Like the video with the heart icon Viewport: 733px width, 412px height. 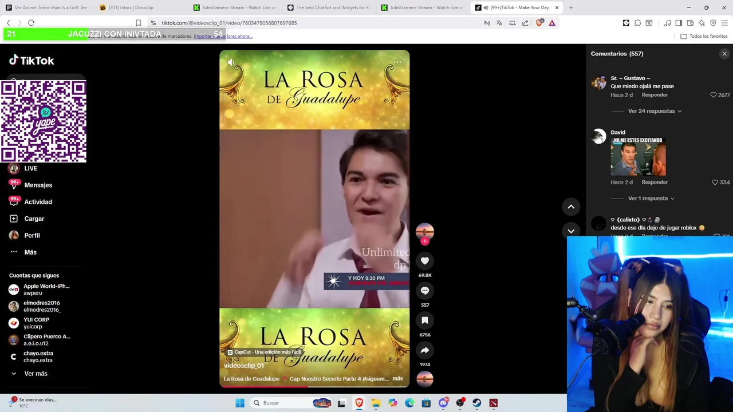pos(425,261)
